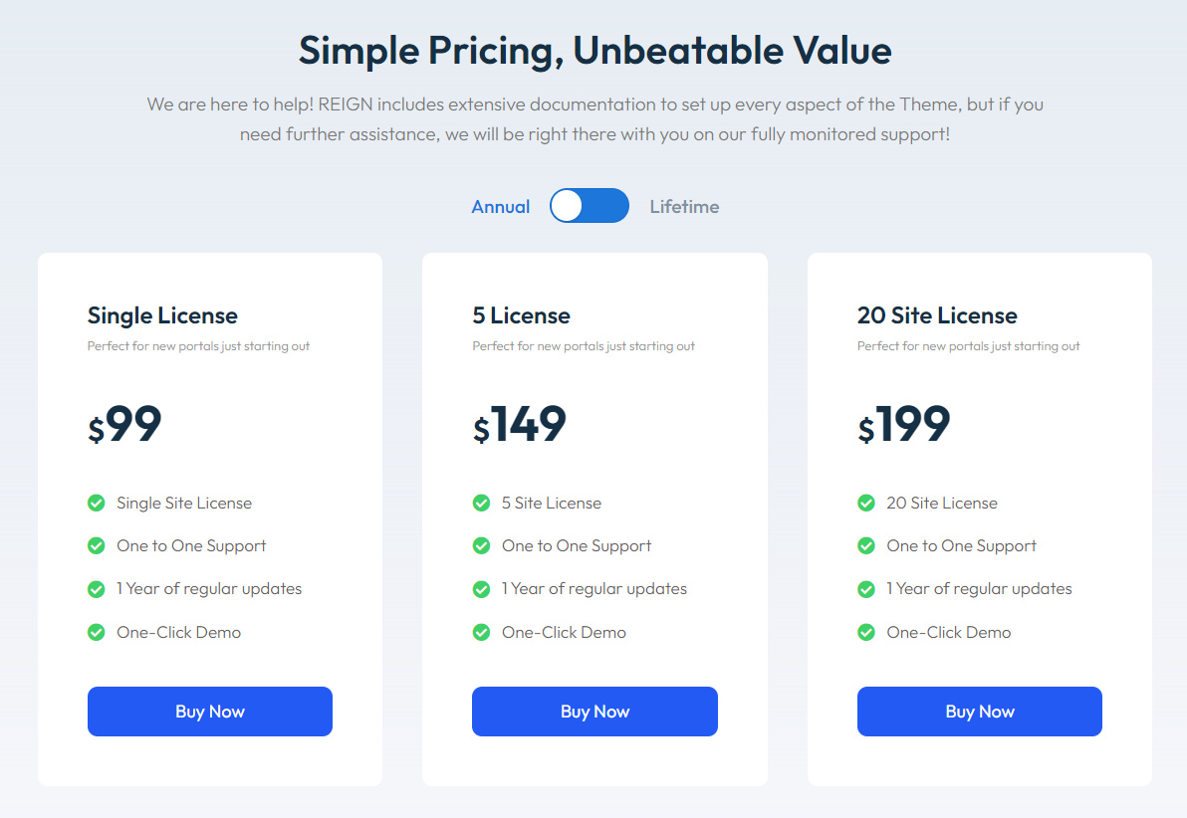Click the check icon next to 5 Site License

click(x=481, y=503)
